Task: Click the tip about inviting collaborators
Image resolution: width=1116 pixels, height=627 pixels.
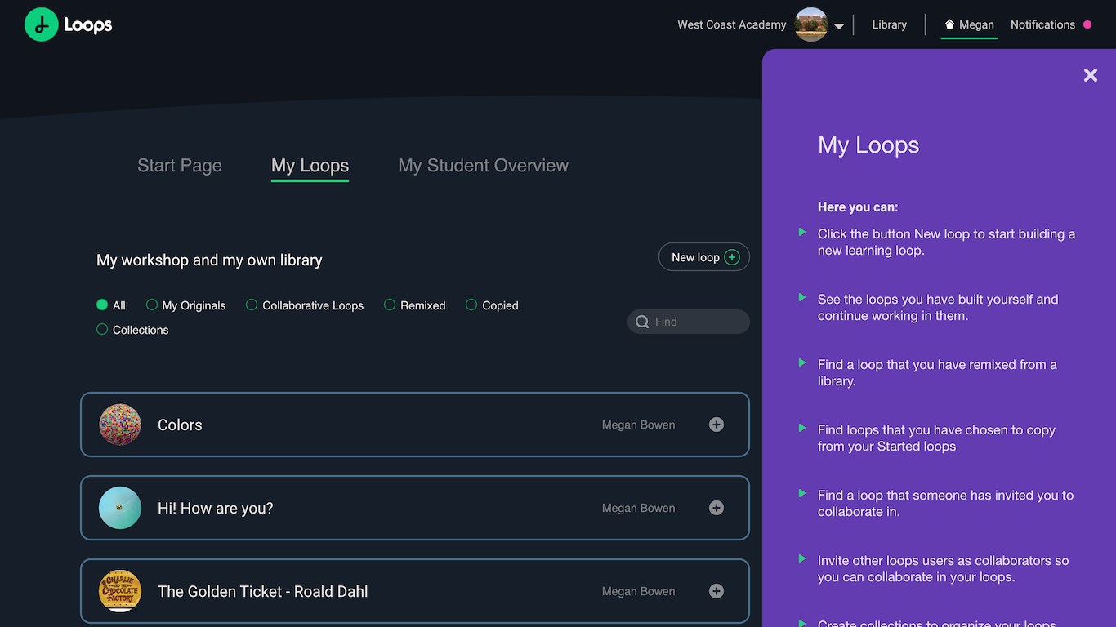Action: (943, 568)
